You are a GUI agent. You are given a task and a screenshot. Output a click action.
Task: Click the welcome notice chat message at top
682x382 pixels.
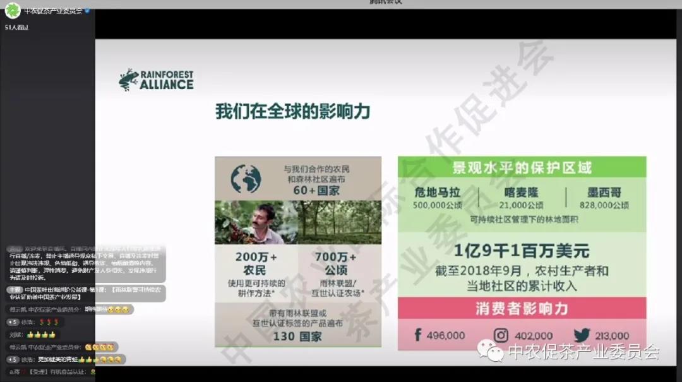[x=85, y=263]
